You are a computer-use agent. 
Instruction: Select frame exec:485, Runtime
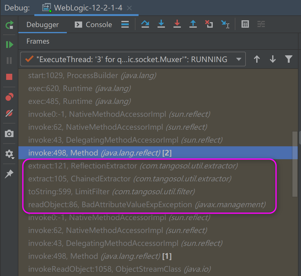click(x=158, y=101)
